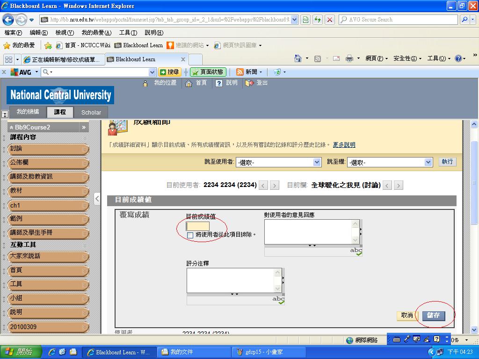479x359 pixels.
Task: Check the exclude user from item checkbox
Action: pos(190,235)
